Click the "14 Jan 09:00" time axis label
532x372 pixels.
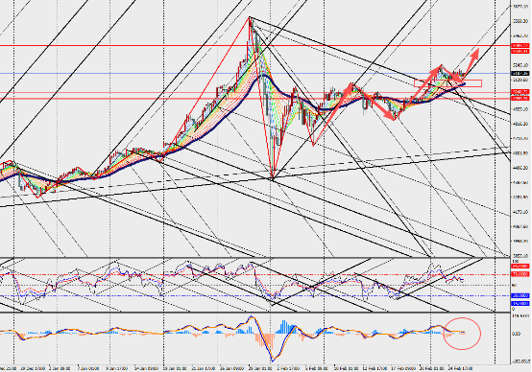coord(147,367)
